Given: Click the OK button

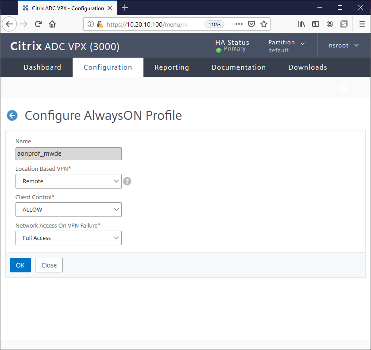Looking at the screenshot, I should pos(20,265).
